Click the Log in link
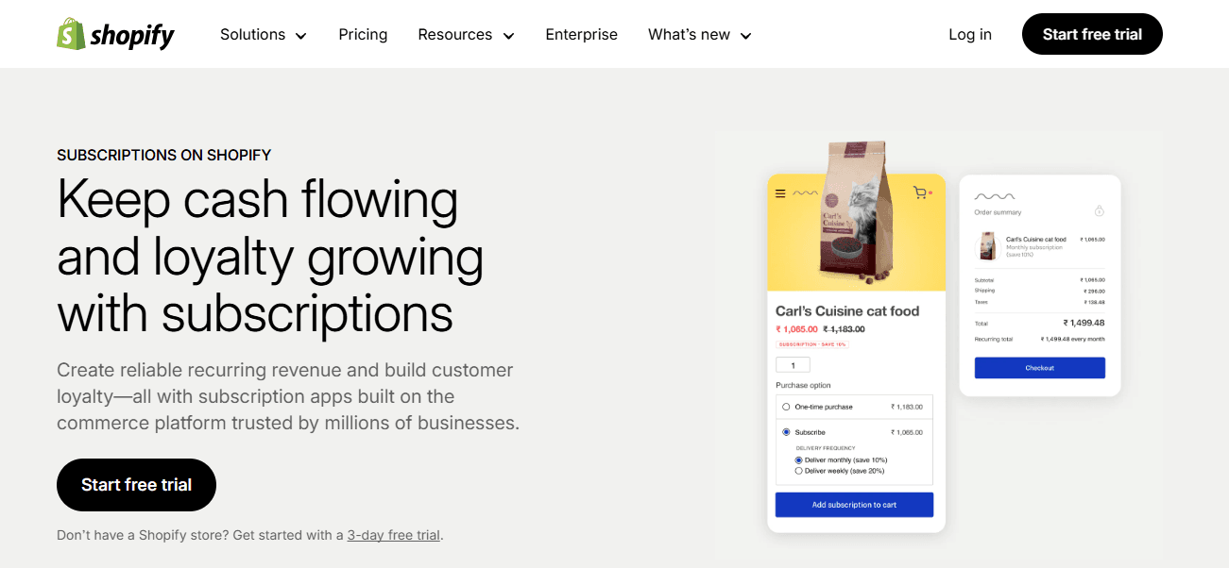 tap(970, 35)
